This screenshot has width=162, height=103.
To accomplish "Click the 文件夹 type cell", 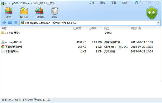I will click(108, 33).
